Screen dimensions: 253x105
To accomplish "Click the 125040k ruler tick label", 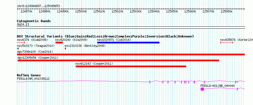I will [x=154, y=11].
